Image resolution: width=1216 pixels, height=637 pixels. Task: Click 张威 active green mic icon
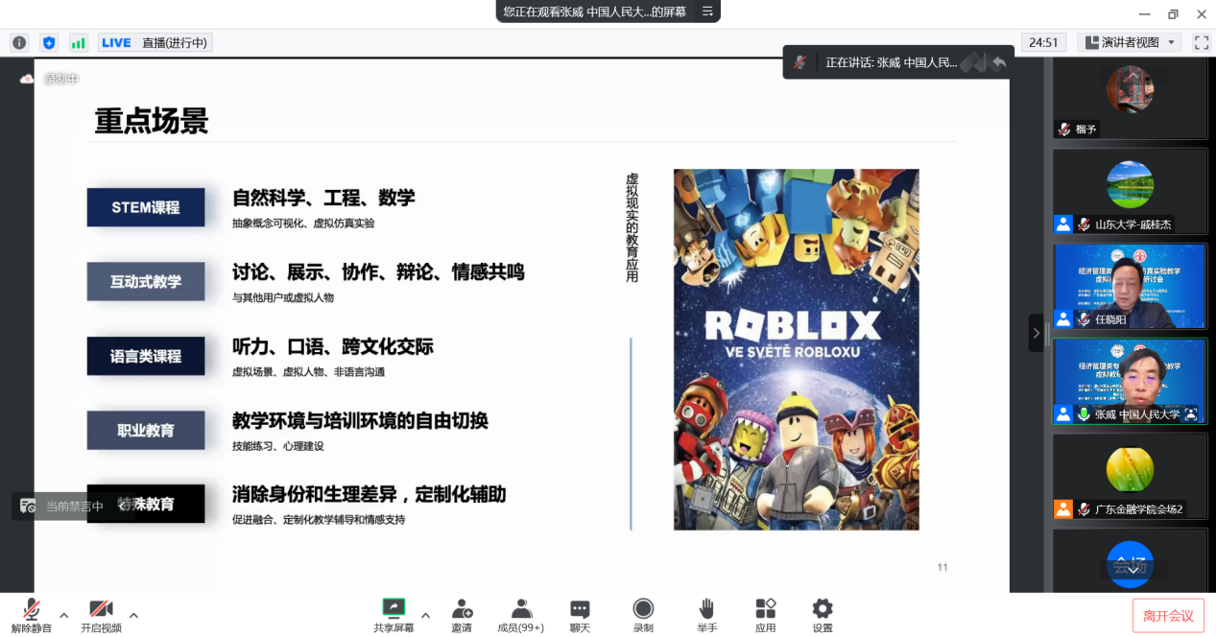[x=1084, y=414]
